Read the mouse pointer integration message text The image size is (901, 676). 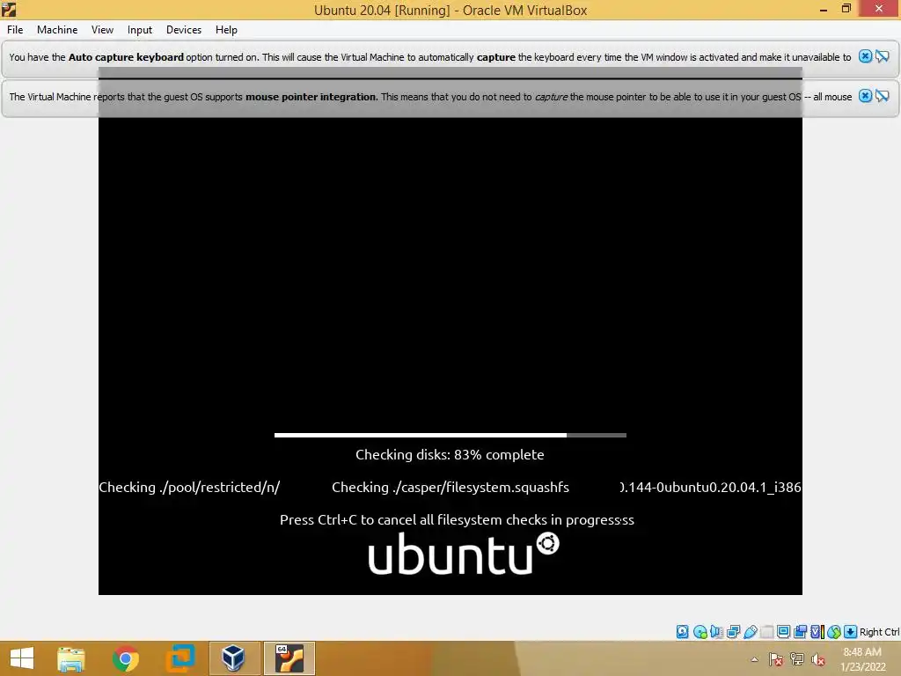click(429, 97)
